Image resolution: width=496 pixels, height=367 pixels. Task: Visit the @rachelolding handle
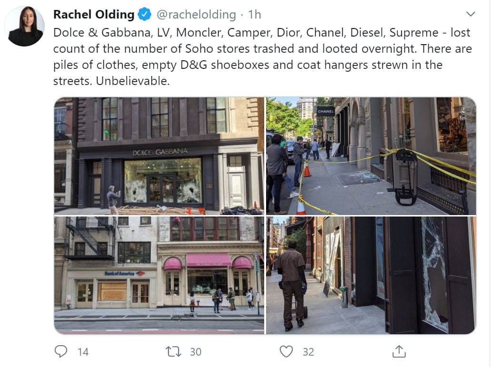[196, 15]
